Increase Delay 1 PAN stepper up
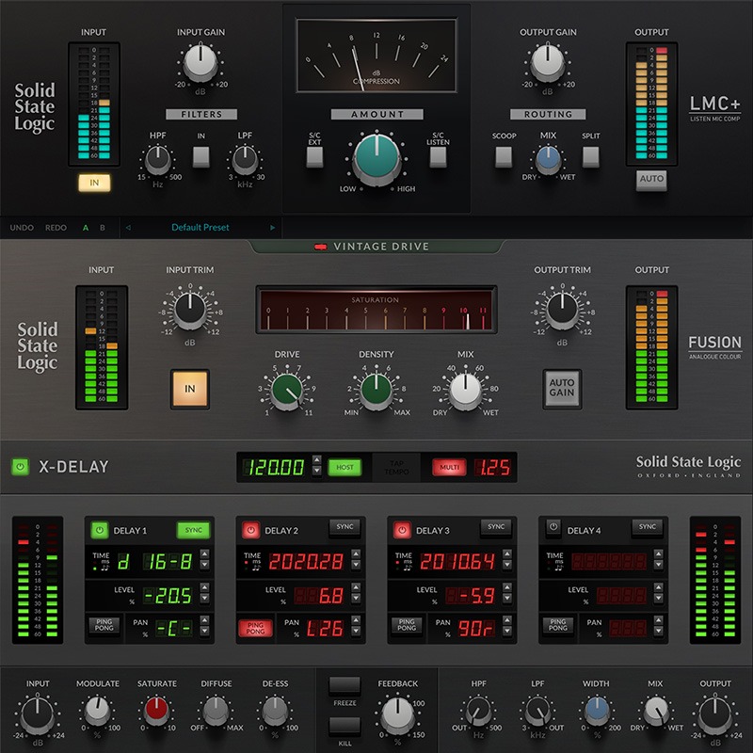This screenshot has width=753, height=753. (204, 620)
